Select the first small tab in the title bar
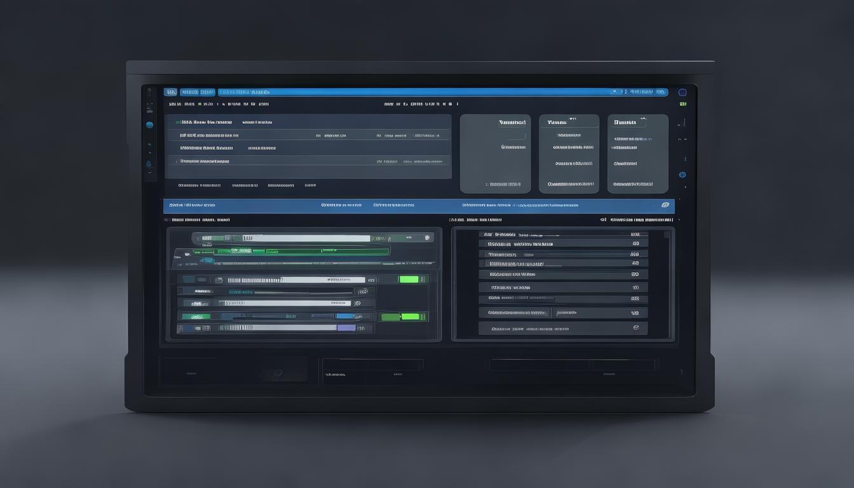 [x=170, y=92]
